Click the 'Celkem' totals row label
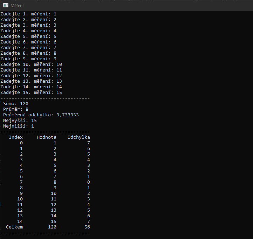The height and width of the screenshot is (239, 253). click(x=14, y=227)
